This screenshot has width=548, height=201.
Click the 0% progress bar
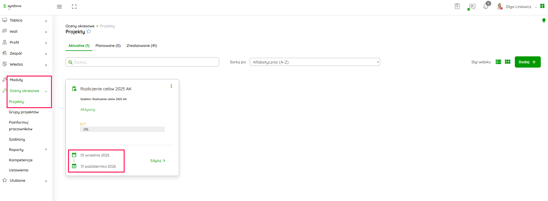(x=122, y=129)
